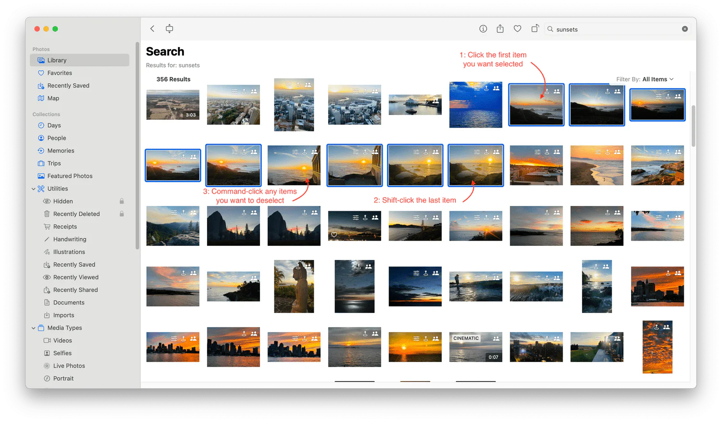Click the Rotate icon in toolbar
This screenshot has width=722, height=422.
(535, 29)
